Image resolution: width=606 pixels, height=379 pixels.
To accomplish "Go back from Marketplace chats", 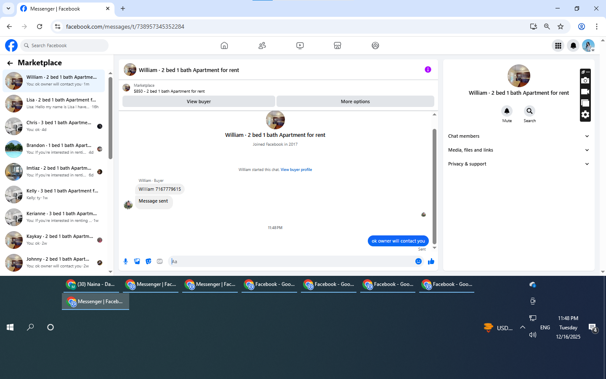I will coord(10,63).
